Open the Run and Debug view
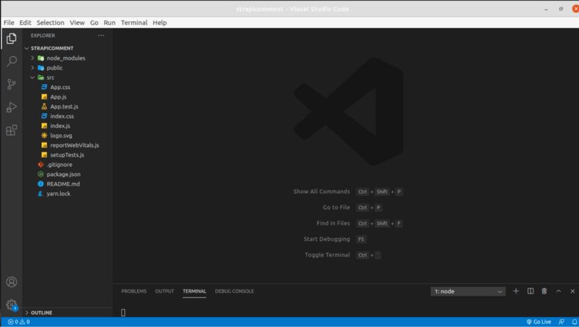 (x=11, y=107)
